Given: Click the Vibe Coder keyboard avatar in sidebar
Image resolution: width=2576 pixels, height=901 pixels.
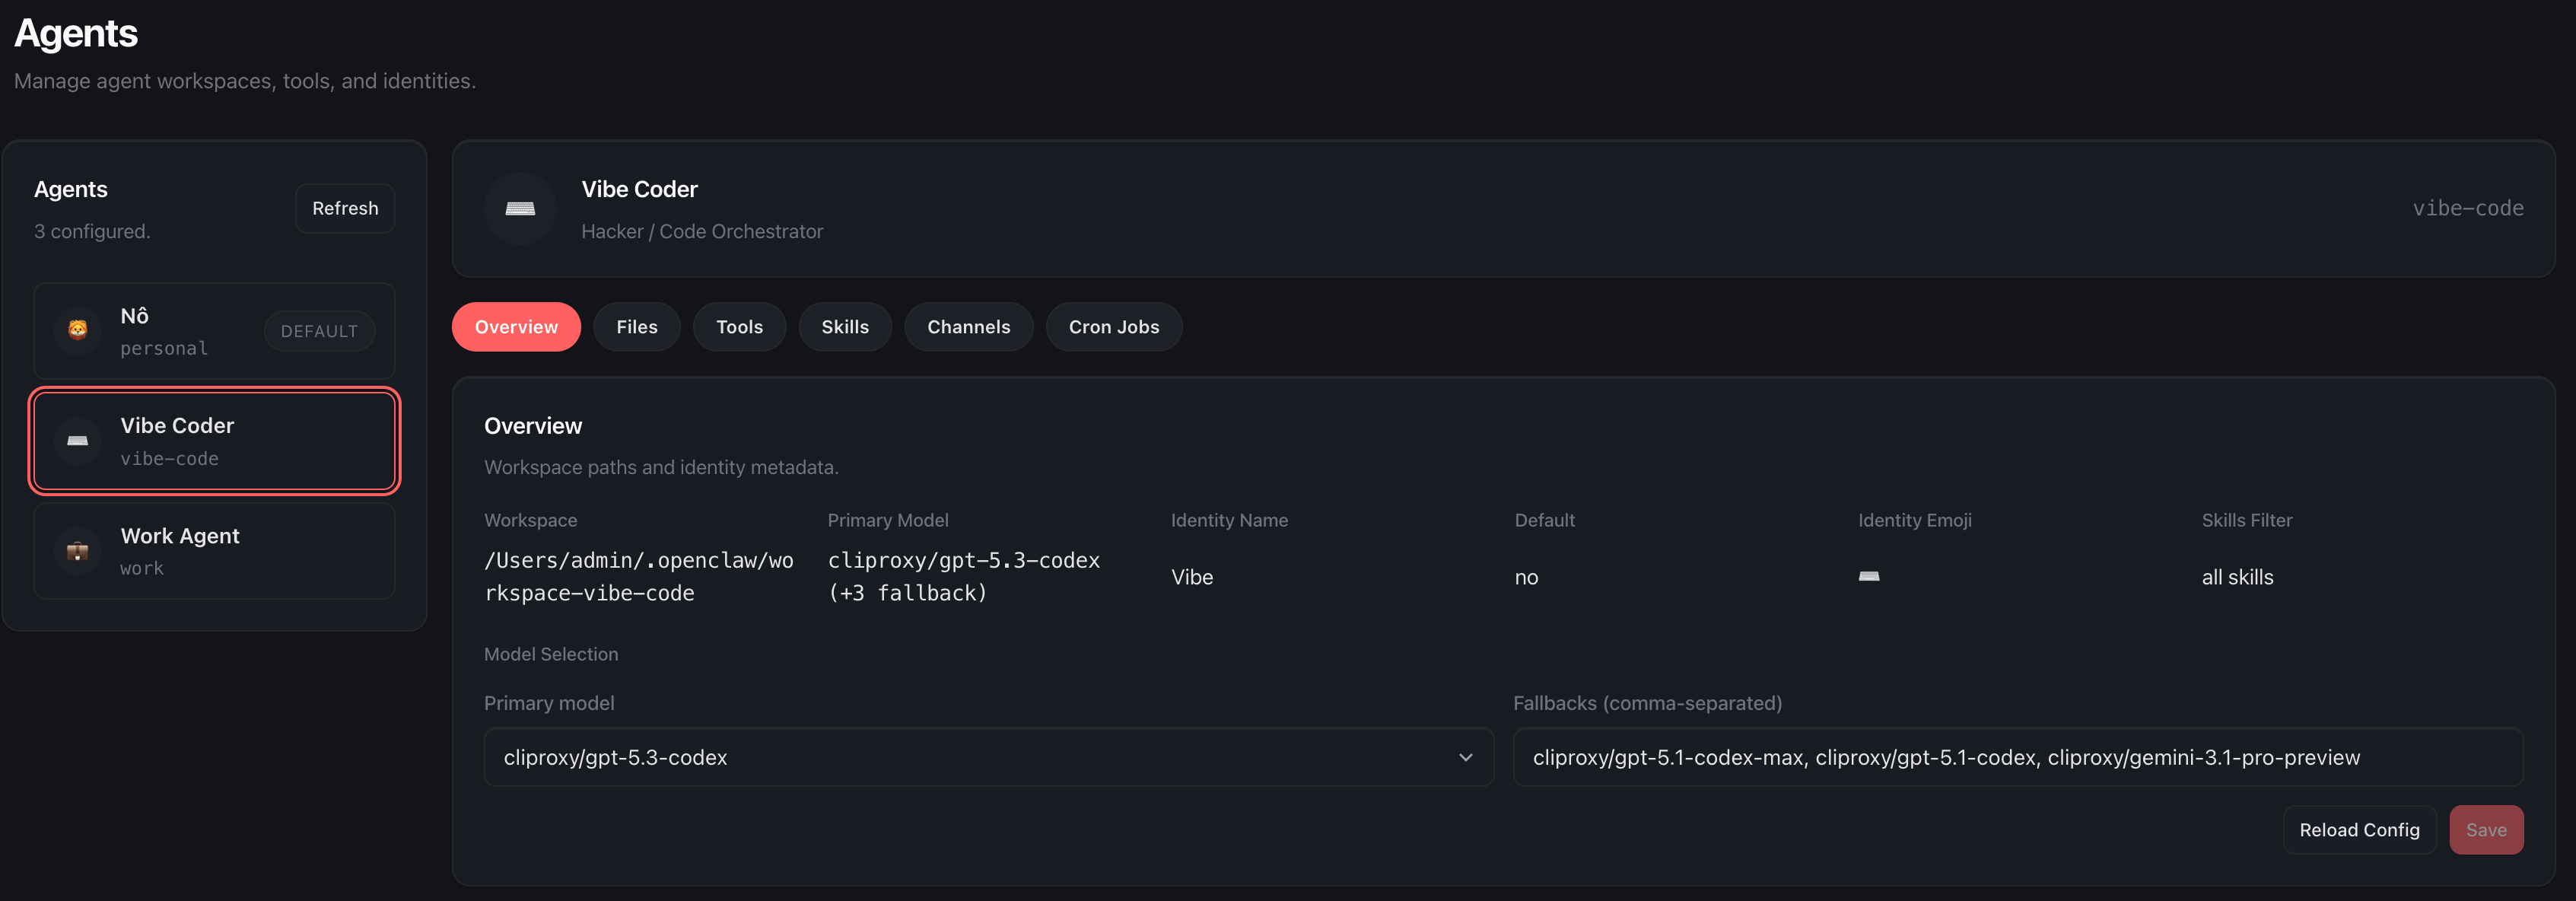Looking at the screenshot, I should [78, 441].
